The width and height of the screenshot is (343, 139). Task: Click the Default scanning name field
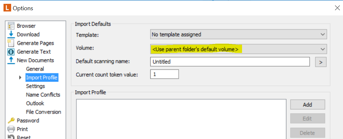tap(230, 62)
